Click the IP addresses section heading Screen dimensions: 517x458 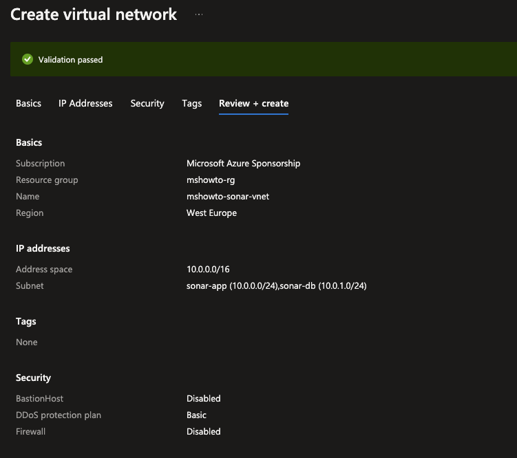tap(43, 248)
